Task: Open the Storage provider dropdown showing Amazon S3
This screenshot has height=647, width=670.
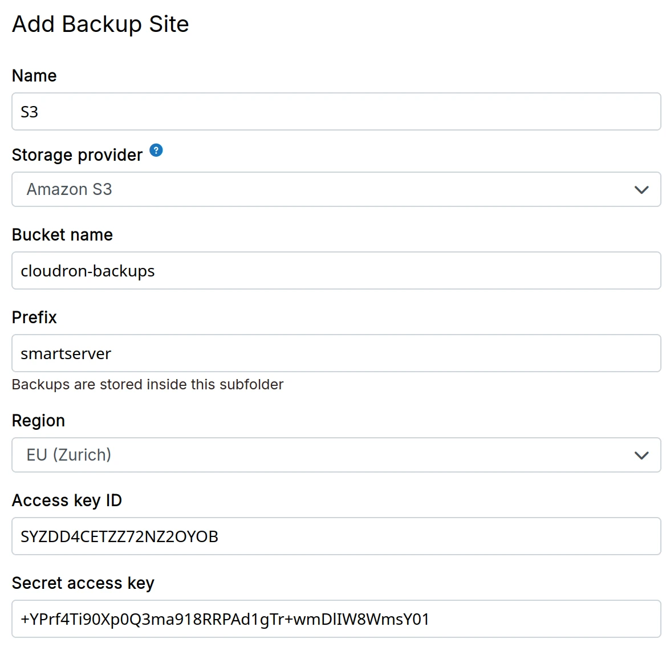Action: pos(319,189)
